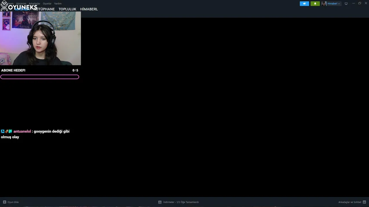Click Oyun Ekle to add a game
Image resolution: width=369 pixels, height=207 pixels.
click(x=11, y=202)
